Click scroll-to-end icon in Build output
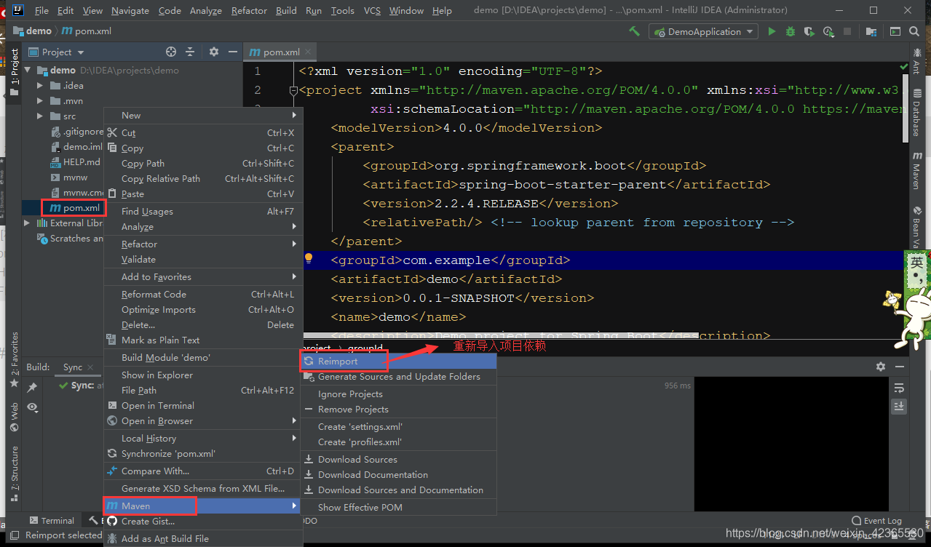This screenshot has width=931, height=547. pos(899,406)
